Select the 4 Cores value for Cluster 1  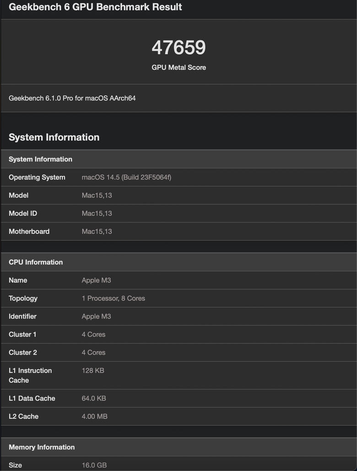pyautogui.click(x=93, y=334)
